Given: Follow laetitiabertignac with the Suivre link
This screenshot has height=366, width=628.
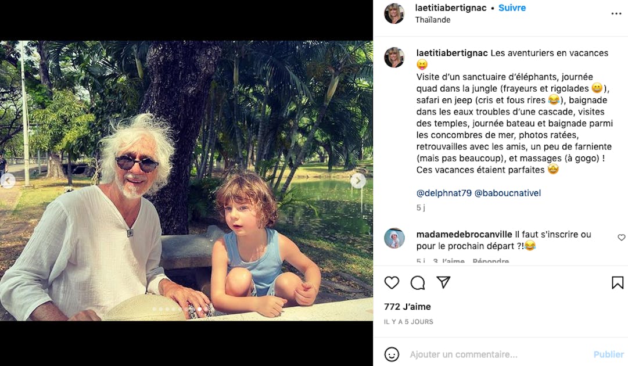Looking at the screenshot, I should coord(512,8).
